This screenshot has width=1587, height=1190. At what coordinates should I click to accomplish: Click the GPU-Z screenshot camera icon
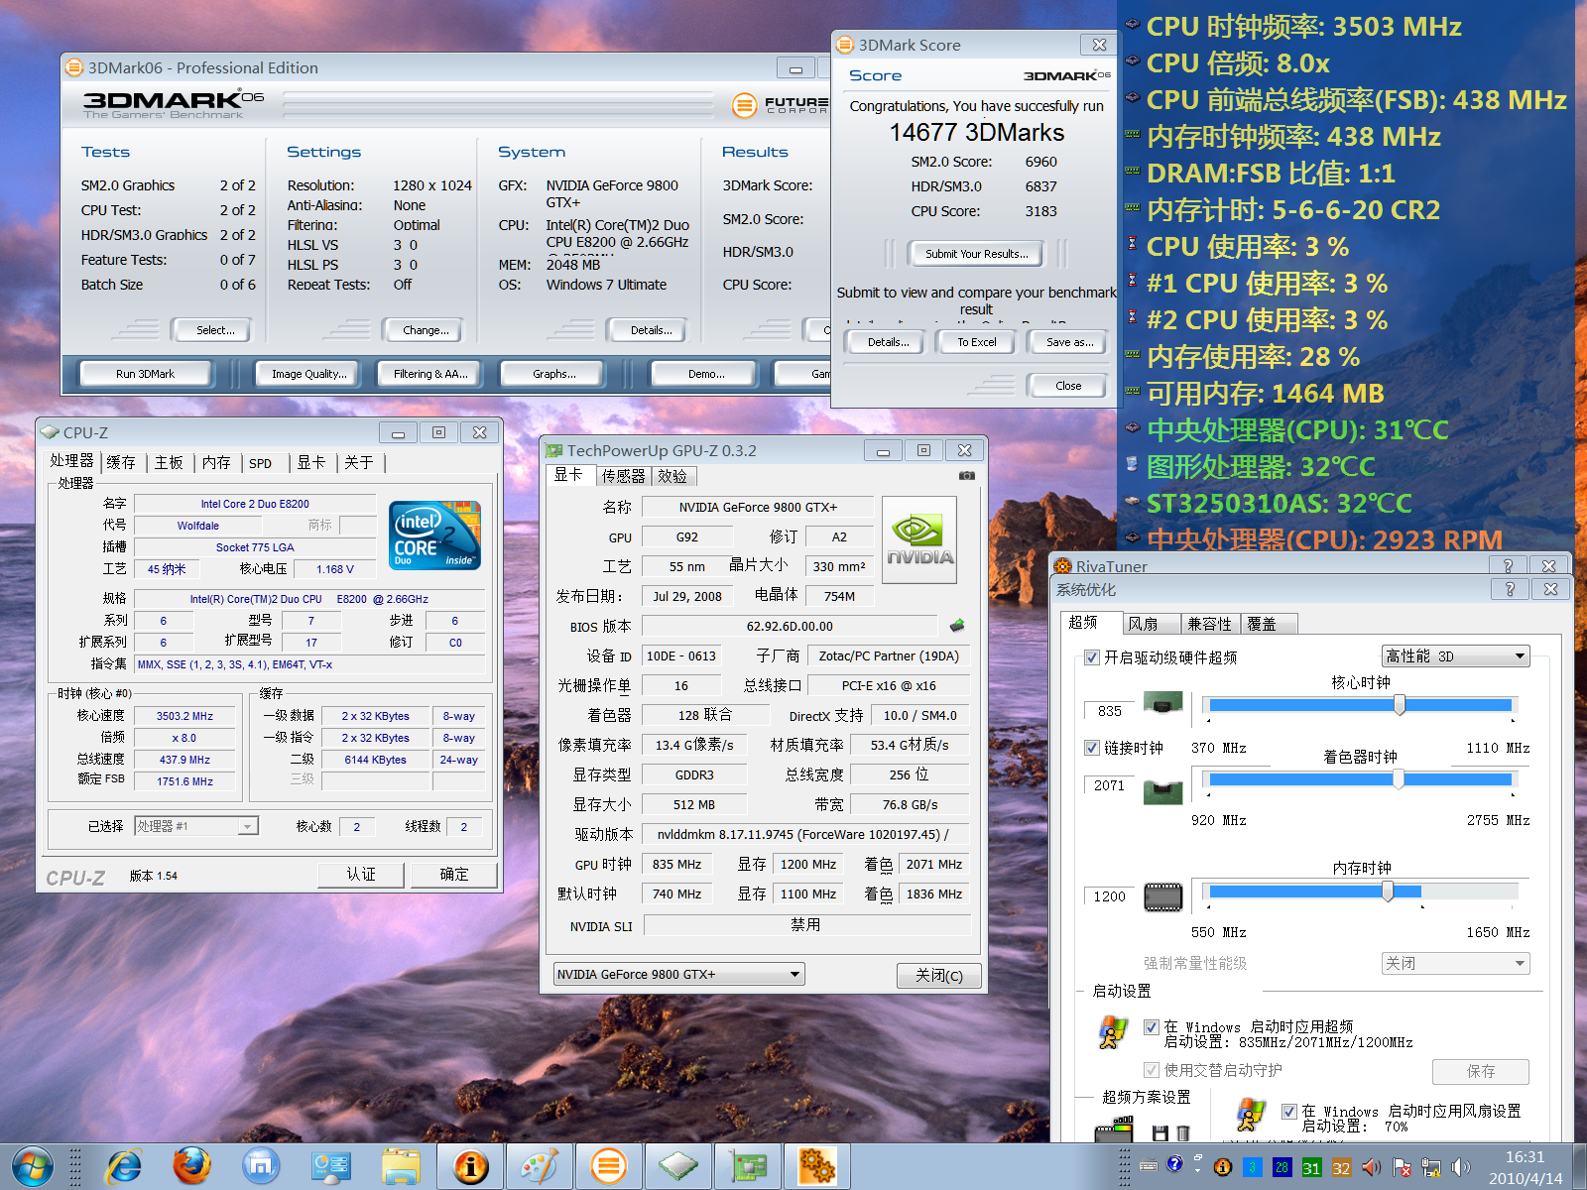click(966, 476)
